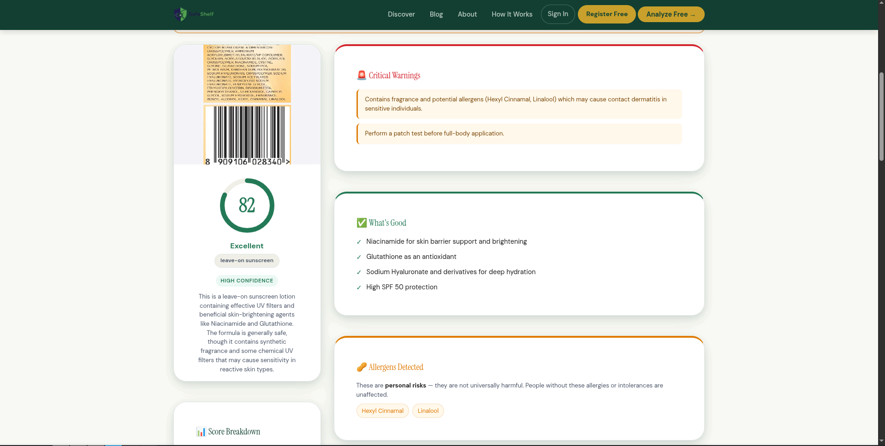The height and width of the screenshot is (446, 885).
Task: Select the patch test warning message
Action: click(x=519, y=134)
